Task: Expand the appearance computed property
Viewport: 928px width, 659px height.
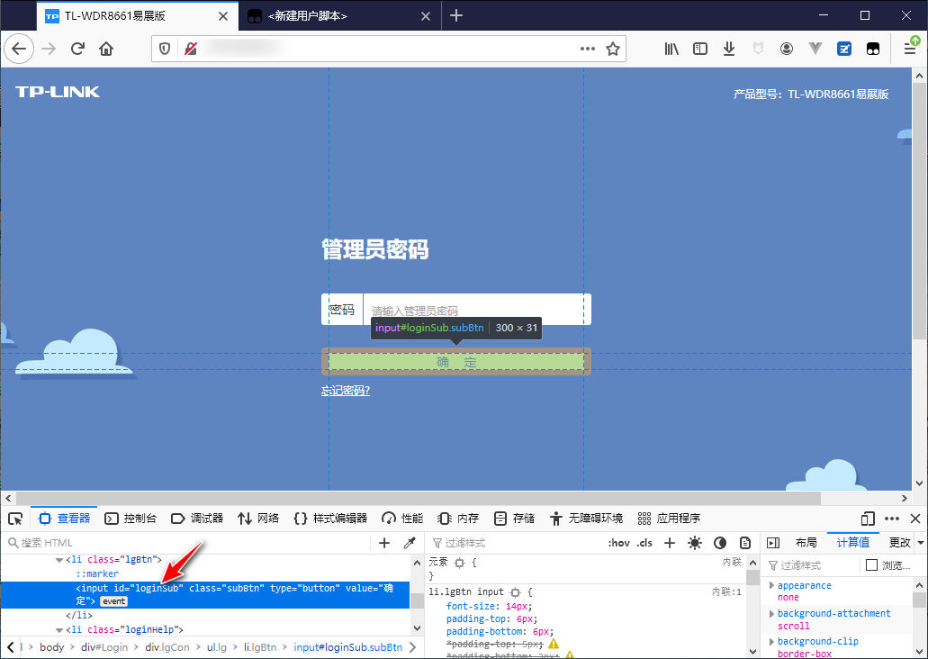Action: pyautogui.click(x=771, y=585)
